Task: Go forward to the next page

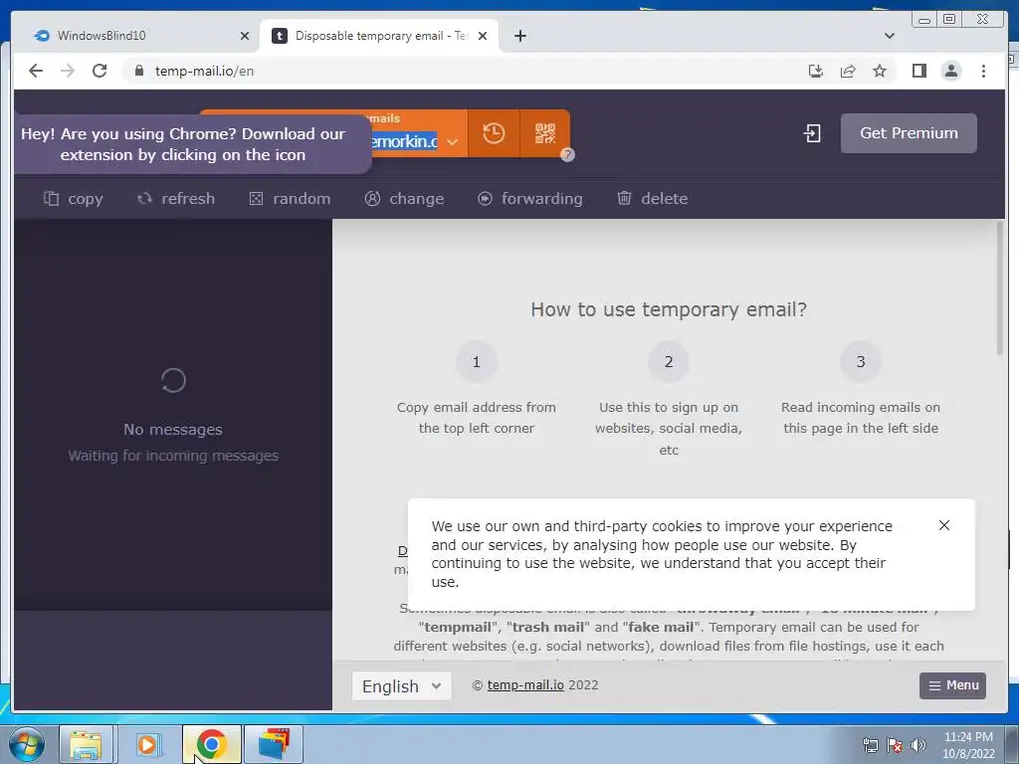Action: tap(68, 71)
